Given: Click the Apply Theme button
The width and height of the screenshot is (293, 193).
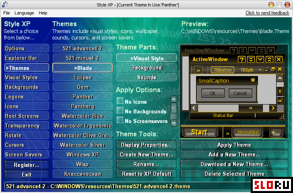Looking at the screenshot, I should click(234, 145).
